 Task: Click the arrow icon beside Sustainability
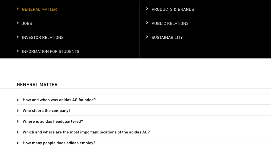coord(147,37)
